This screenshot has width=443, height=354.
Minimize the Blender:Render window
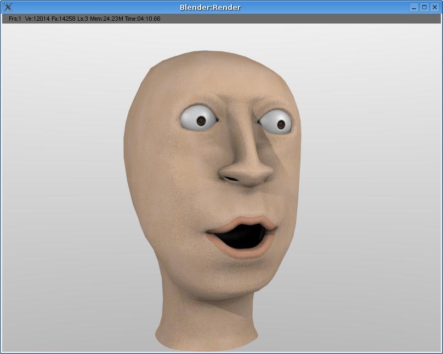tap(413, 7)
